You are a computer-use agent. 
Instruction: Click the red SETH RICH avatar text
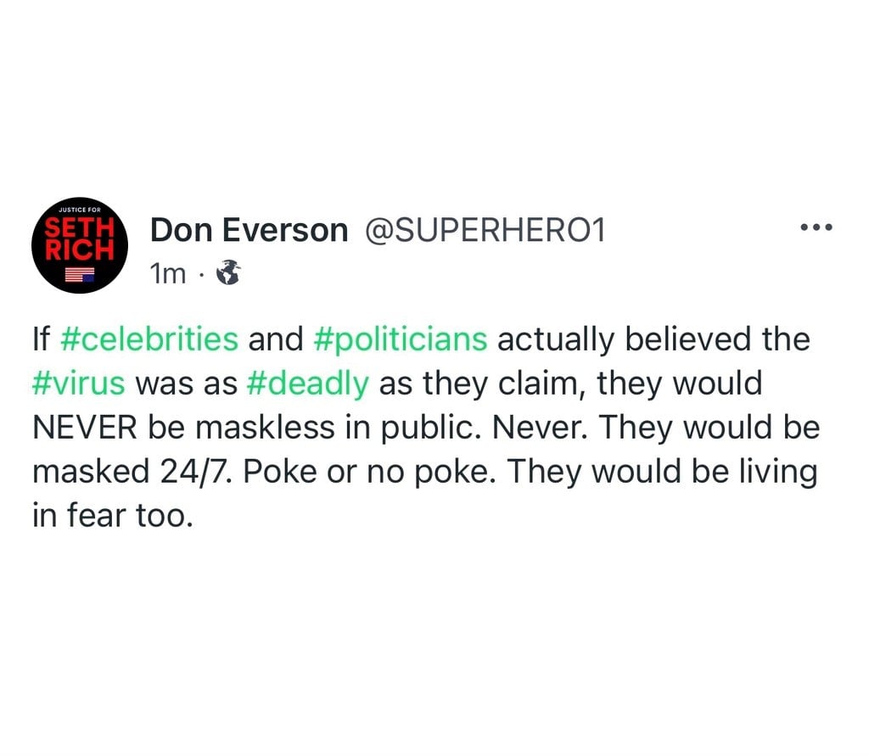[79, 238]
